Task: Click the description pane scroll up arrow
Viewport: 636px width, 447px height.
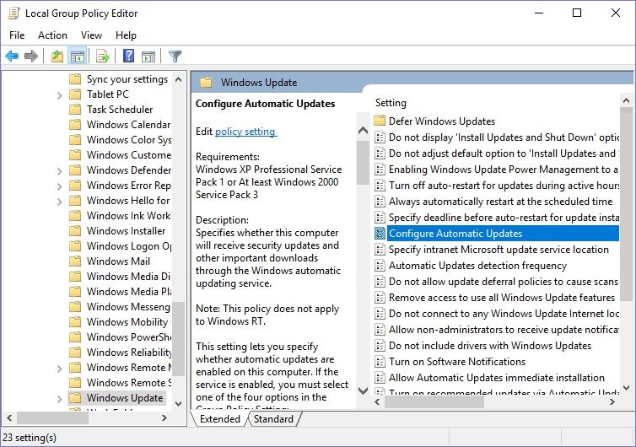Action: 363,131
